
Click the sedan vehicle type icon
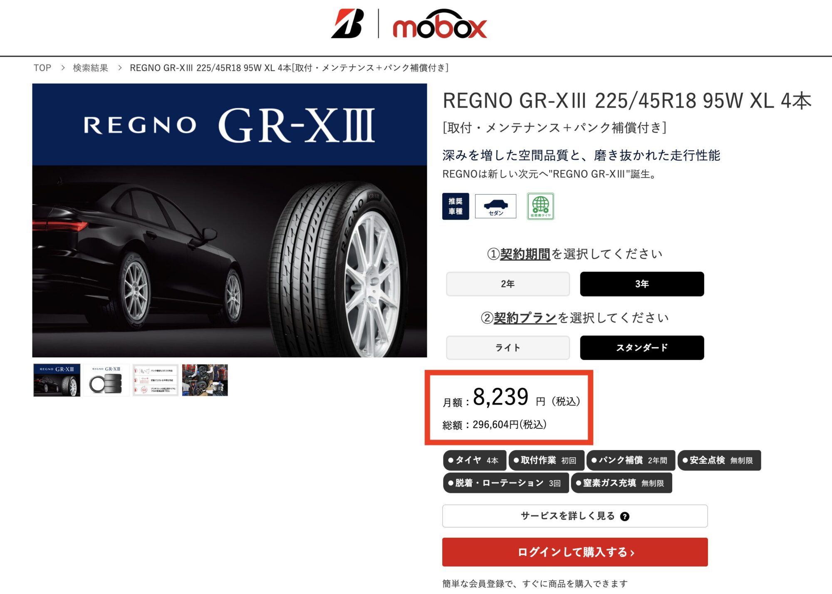coord(495,206)
